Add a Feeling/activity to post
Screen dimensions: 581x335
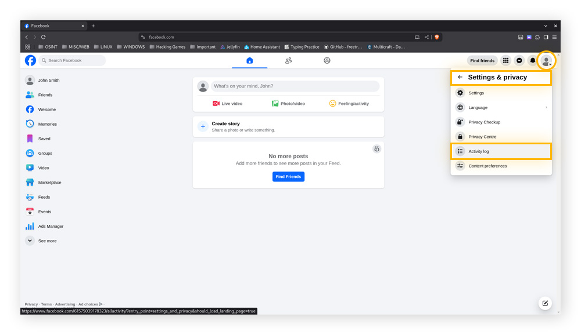(349, 104)
